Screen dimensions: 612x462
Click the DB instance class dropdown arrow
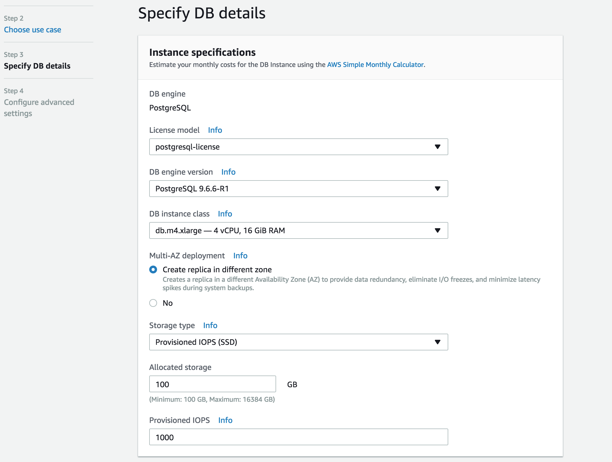pyautogui.click(x=437, y=230)
